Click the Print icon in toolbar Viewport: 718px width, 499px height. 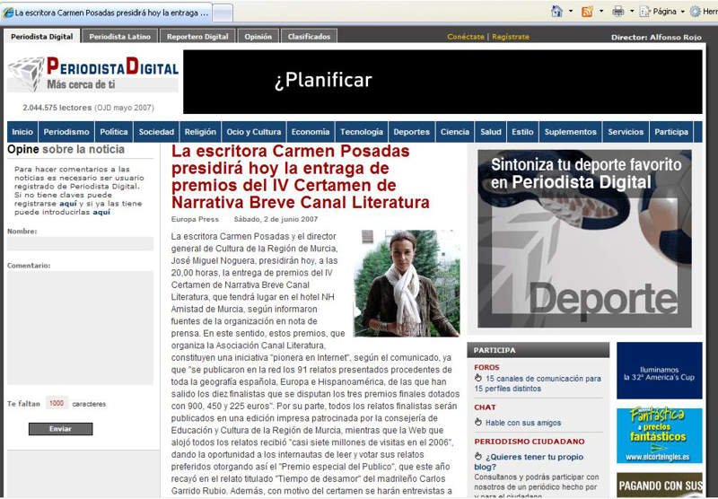617,12
